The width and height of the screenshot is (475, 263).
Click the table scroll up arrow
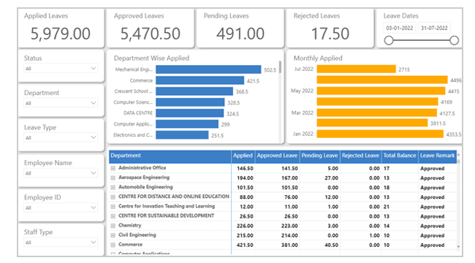(x=459, y=155)
